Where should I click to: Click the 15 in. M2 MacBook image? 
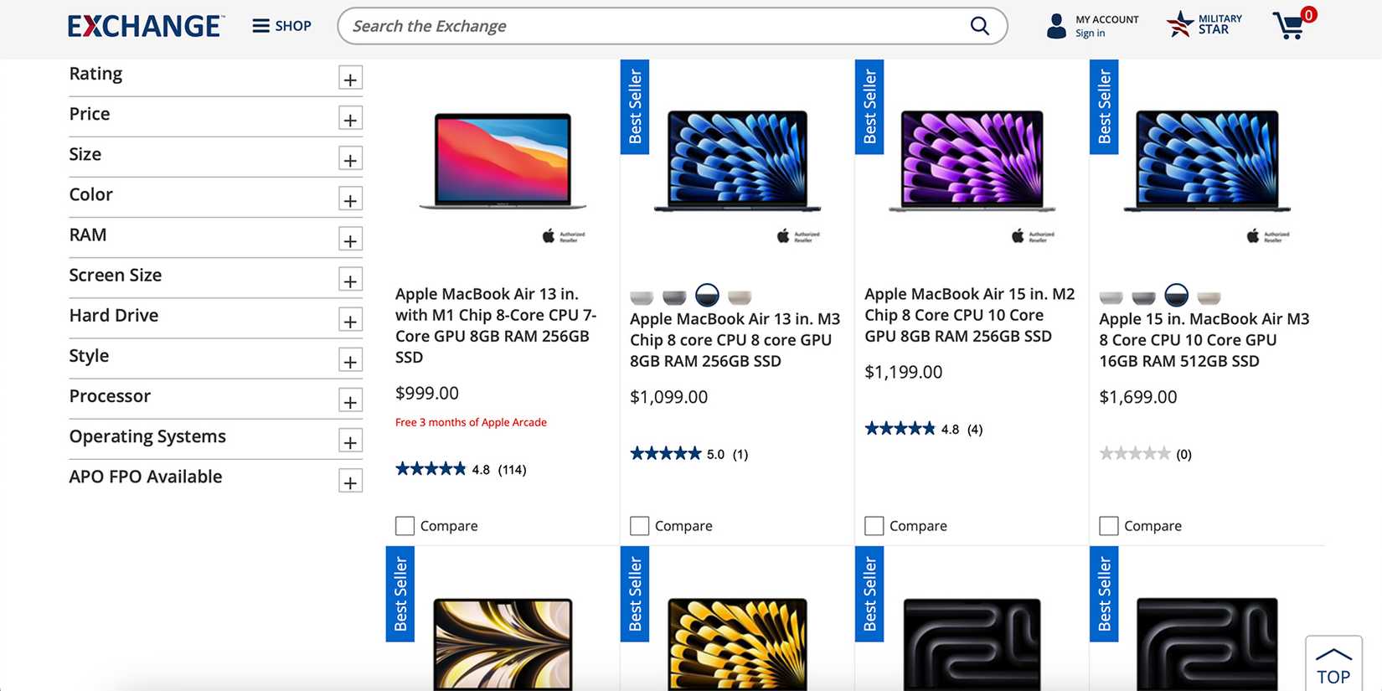(972, 160)
